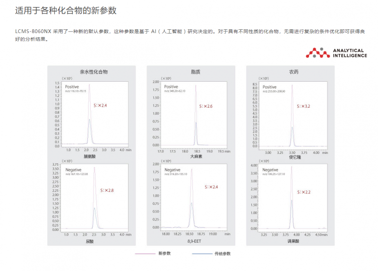Select the 亲水性化合物 panel title
Image resolution: width=378 pixels, height=271 pixels.
tap(94, 72)
